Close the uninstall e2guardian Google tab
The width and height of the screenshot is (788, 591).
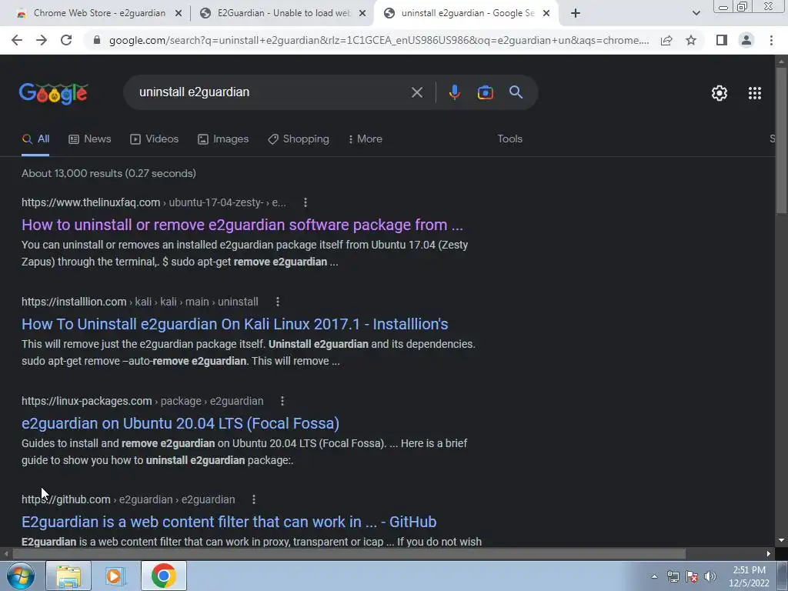pyautogui.click(x=546, y=14)
